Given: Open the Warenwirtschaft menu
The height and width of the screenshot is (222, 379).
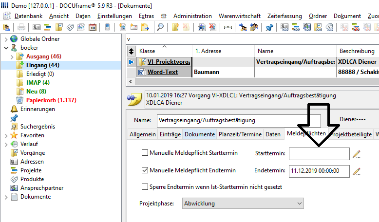Looking at the screenshot, I should click(x=240, y=16).
